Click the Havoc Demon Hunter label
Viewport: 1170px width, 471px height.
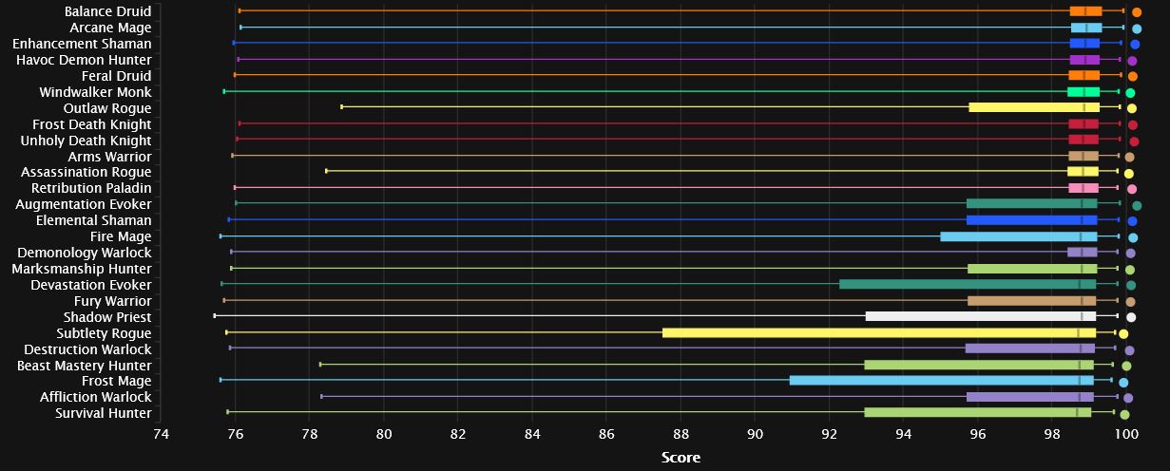(84, 60)
